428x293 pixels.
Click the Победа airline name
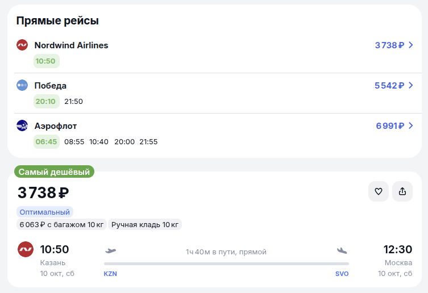50,86
